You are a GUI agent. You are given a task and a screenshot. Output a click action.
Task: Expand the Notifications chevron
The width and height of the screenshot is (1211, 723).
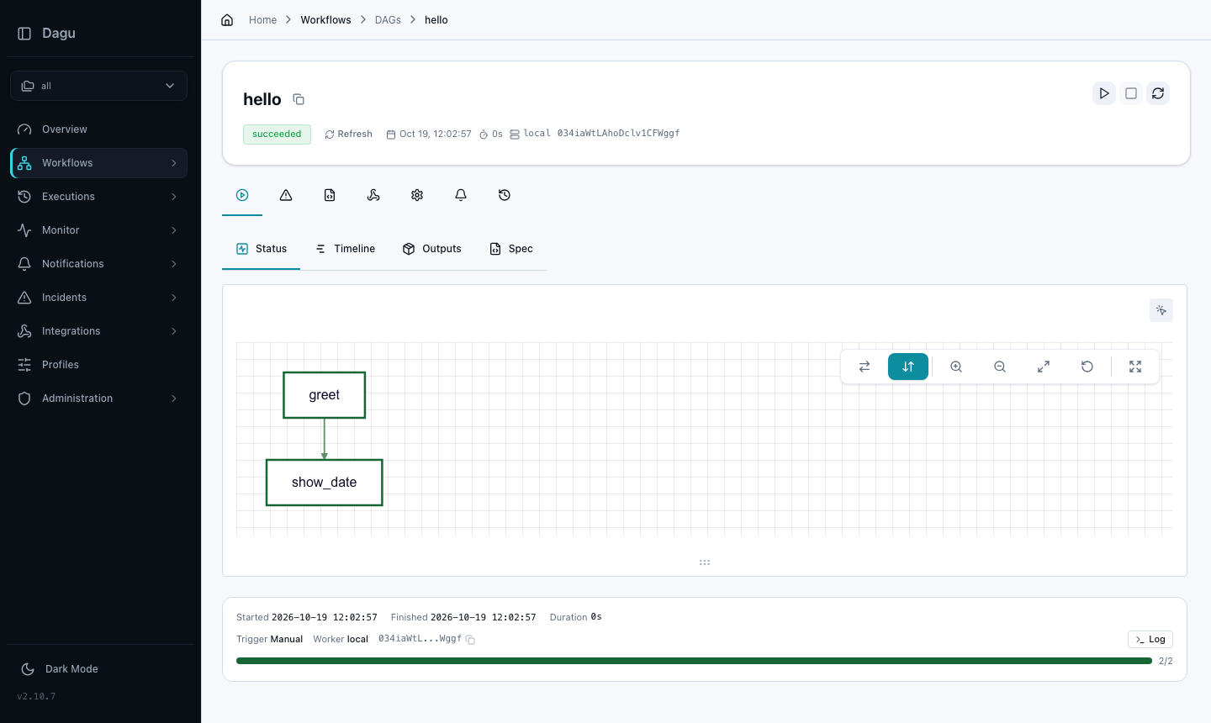174,264
